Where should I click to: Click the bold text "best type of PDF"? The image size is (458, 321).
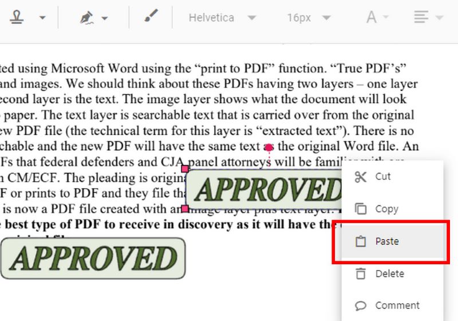pyautogui.click(x=52, y=225)
